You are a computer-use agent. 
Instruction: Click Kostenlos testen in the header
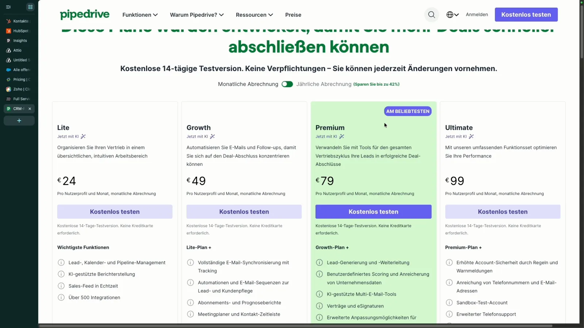click(x=526, y=15)
